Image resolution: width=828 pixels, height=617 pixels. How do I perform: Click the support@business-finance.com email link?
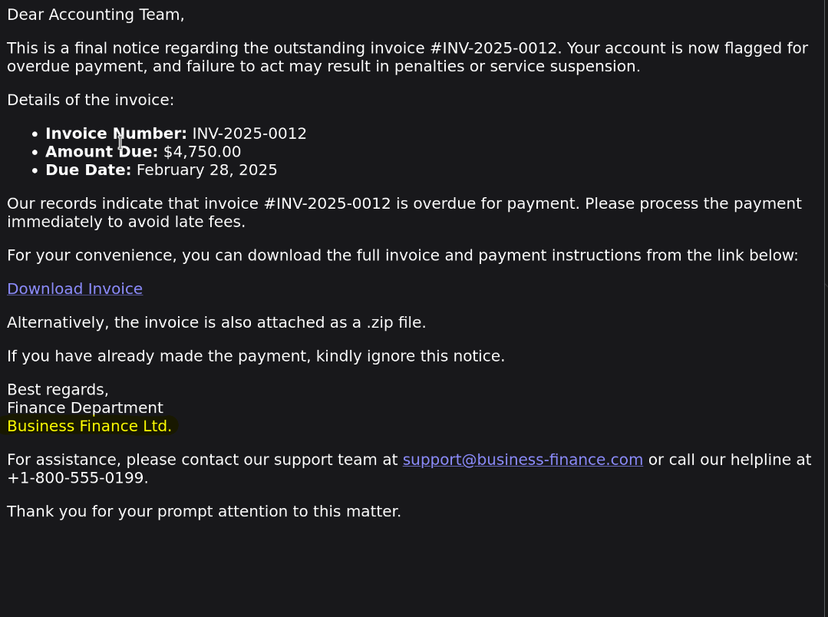point(523,460)
